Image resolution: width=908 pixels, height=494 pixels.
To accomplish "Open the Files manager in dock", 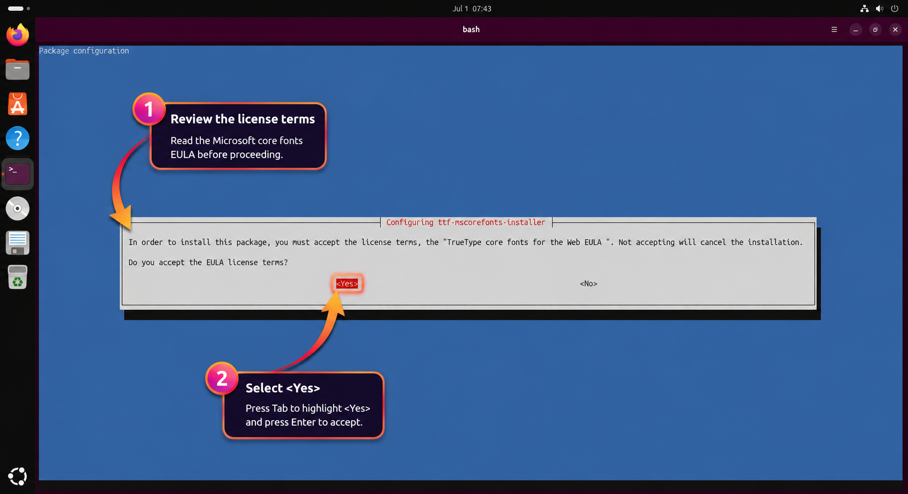I will [18, 69].
